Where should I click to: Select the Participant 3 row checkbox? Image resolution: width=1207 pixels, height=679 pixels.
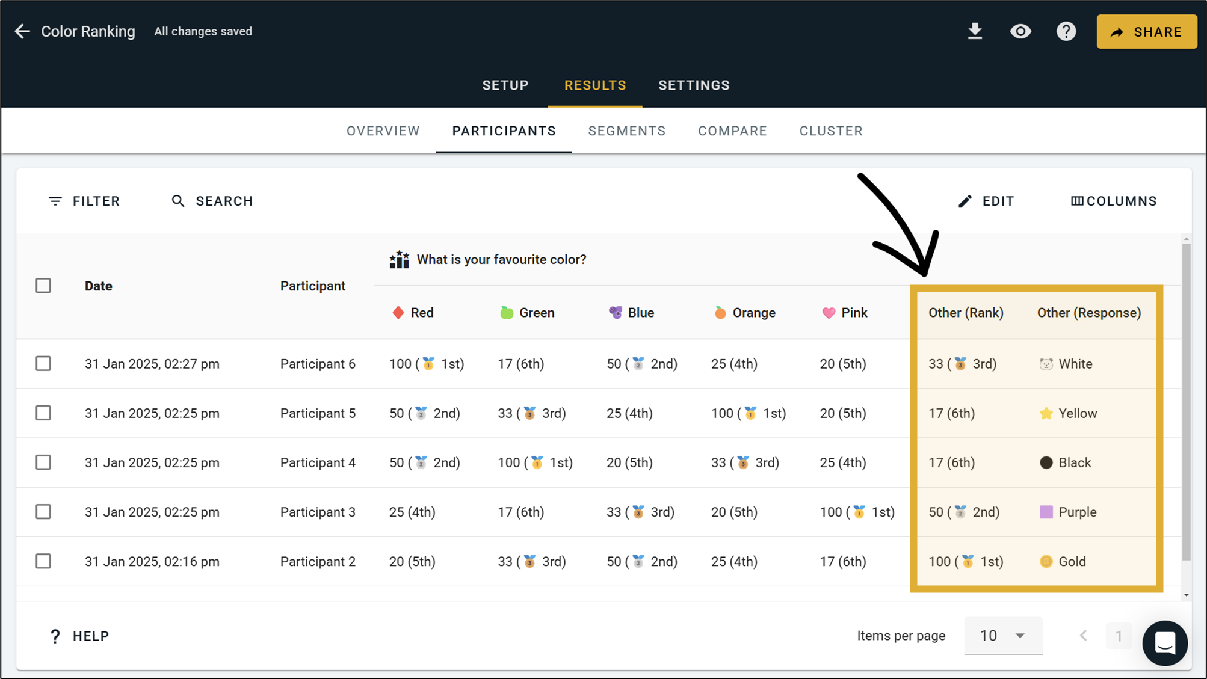point(43,512)
